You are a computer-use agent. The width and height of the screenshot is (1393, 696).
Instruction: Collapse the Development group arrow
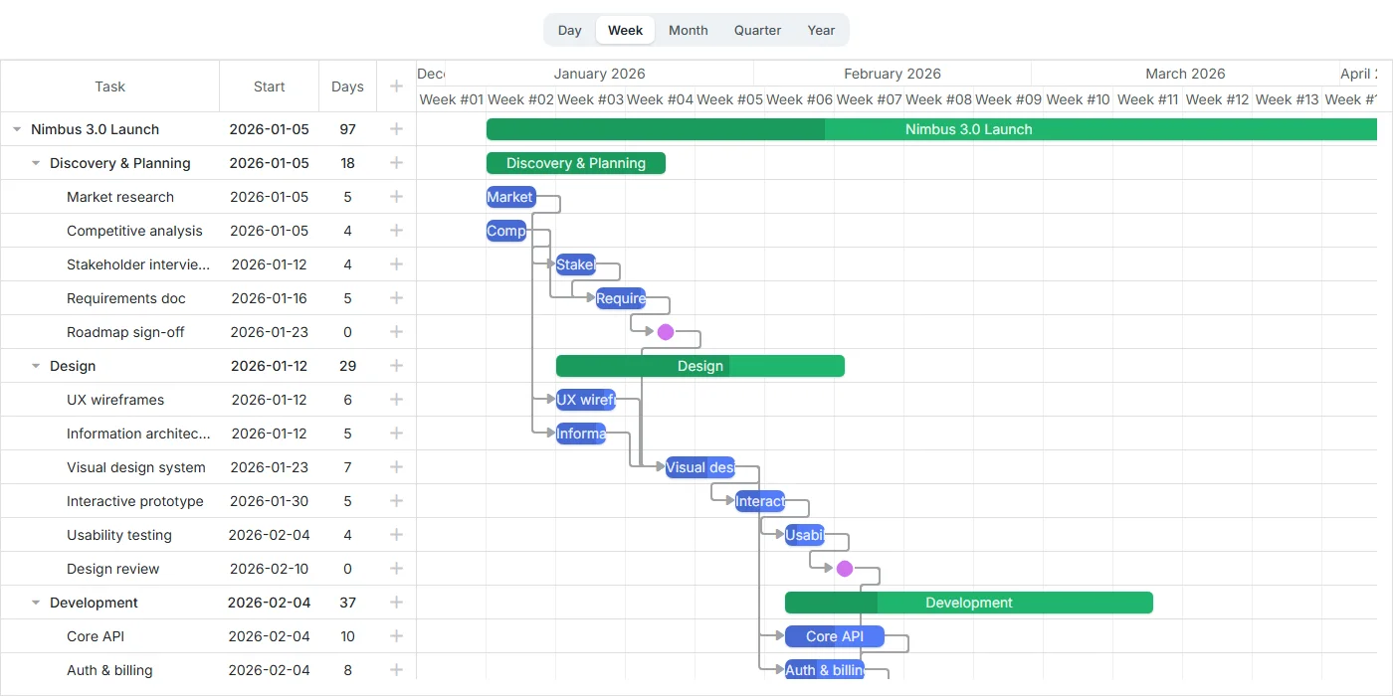tap(36, 603)
